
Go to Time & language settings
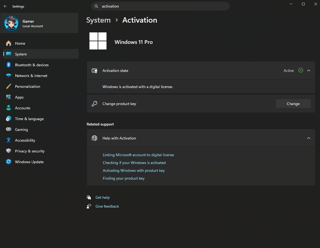(29, 119)
